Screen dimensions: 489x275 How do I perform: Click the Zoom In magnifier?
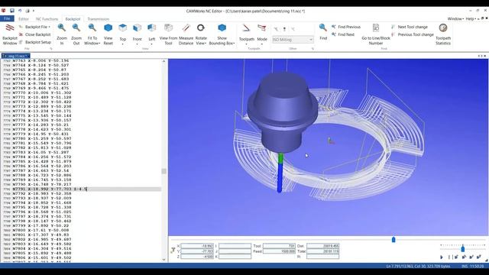coord(62,34)
